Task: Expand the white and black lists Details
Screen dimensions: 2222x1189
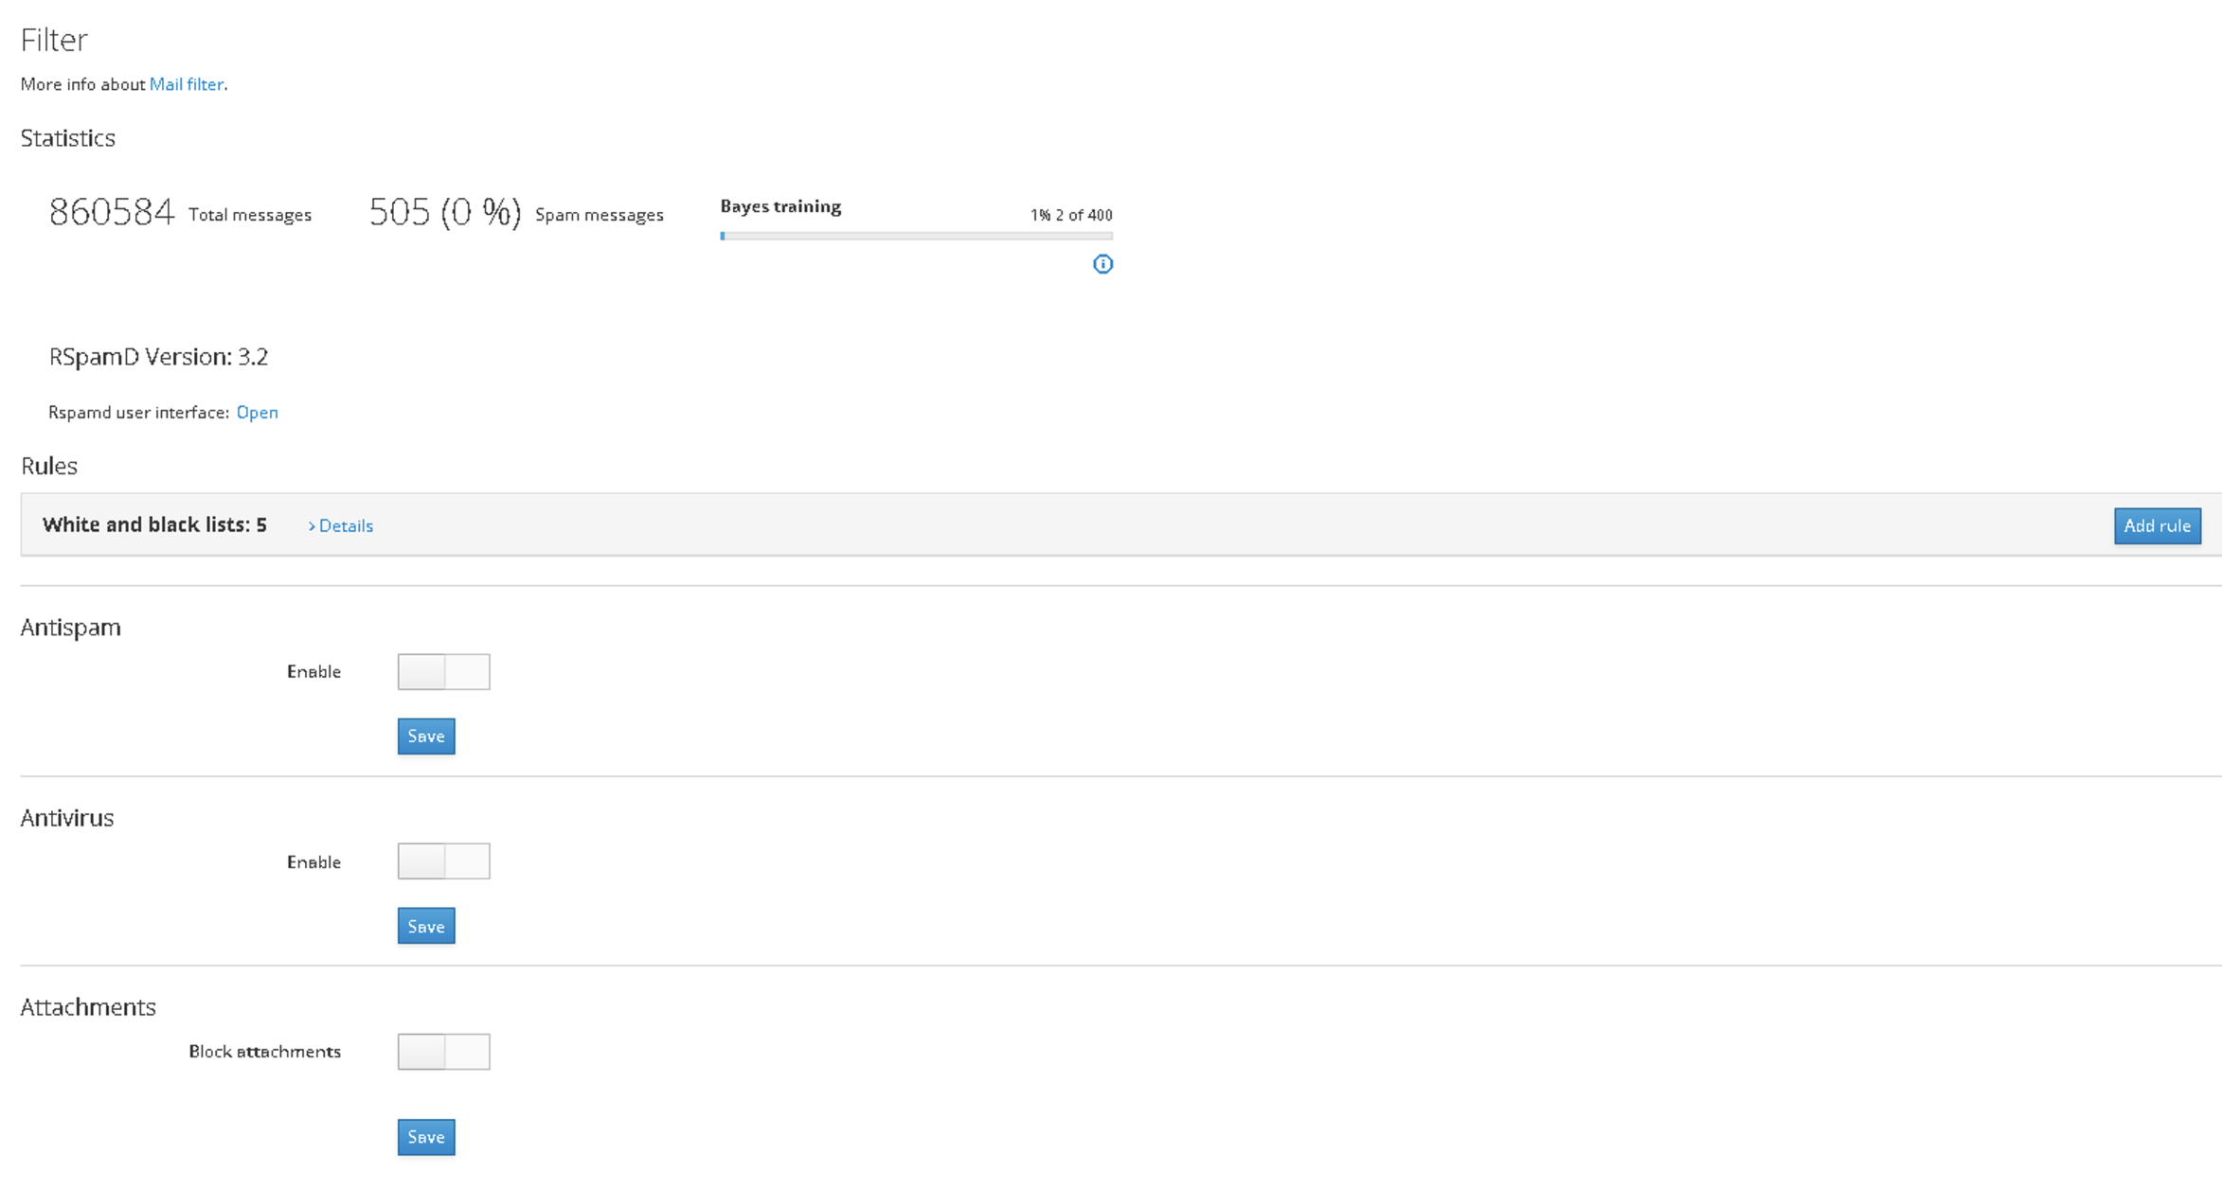Action: 341,525
